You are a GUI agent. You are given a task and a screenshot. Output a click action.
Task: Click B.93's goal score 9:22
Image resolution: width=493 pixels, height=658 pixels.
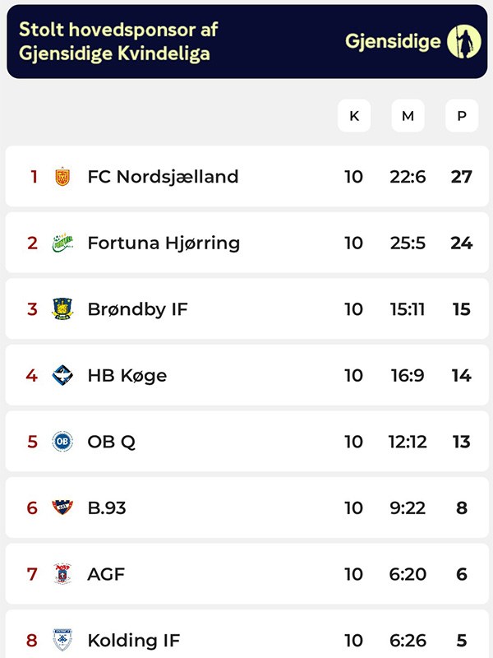point(408,507)
